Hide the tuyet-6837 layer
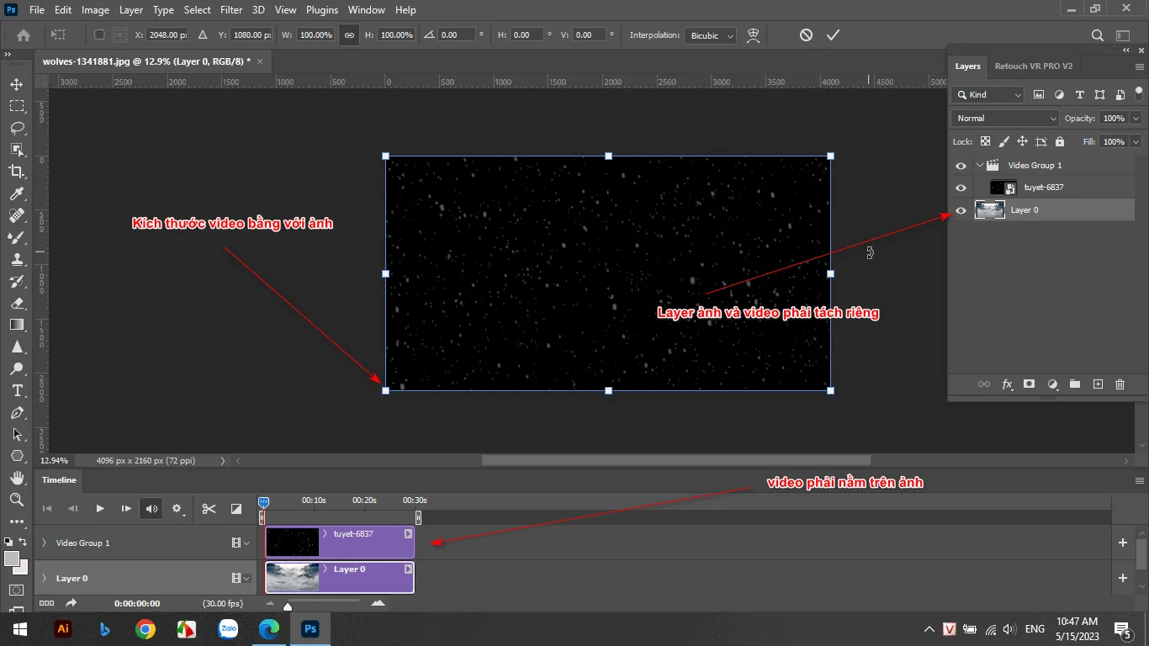This screenshot has height=646, width=1149. coord(961,187)
